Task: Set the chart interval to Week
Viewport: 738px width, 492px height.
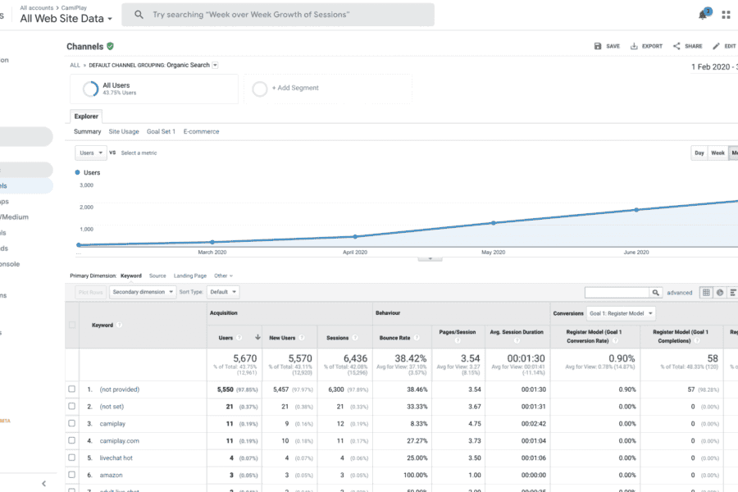Action: point(717,153)
